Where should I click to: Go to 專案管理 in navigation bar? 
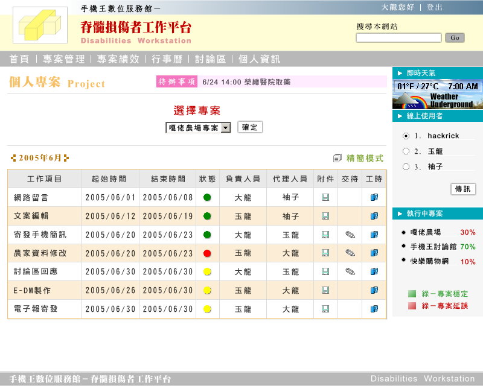[63, 59]
